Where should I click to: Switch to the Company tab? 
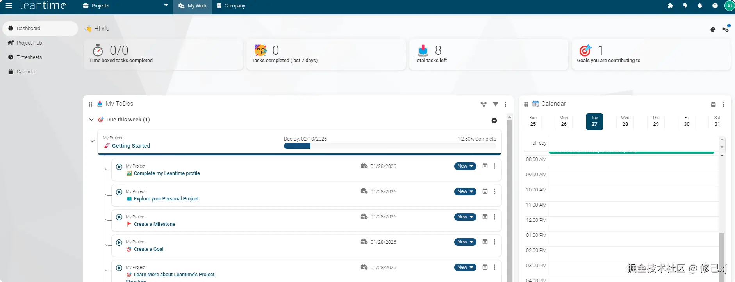(231, 6)
